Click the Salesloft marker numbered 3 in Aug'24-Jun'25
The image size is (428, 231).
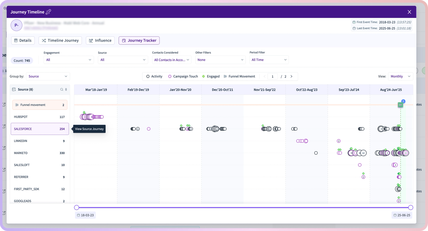coord(395,165)
